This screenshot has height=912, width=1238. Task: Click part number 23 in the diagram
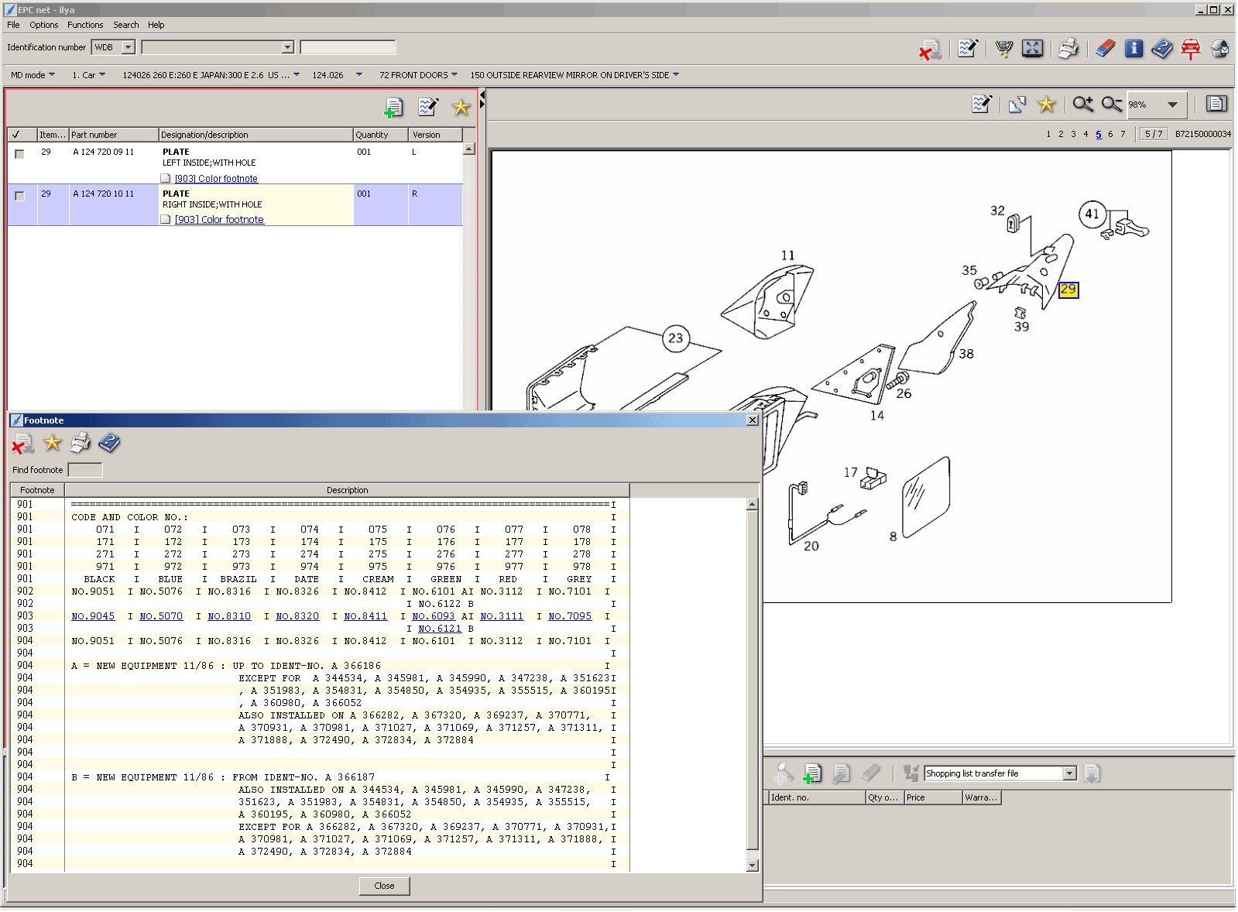click(x=676, y=338)
